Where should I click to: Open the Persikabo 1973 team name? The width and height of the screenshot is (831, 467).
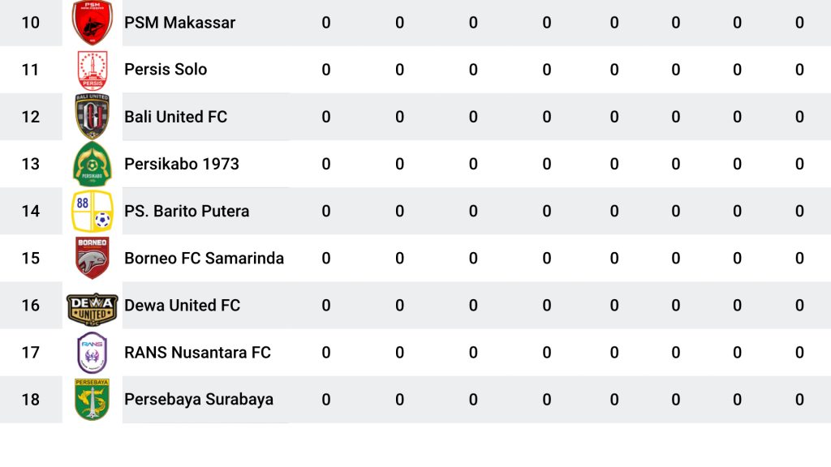(181, 164)
